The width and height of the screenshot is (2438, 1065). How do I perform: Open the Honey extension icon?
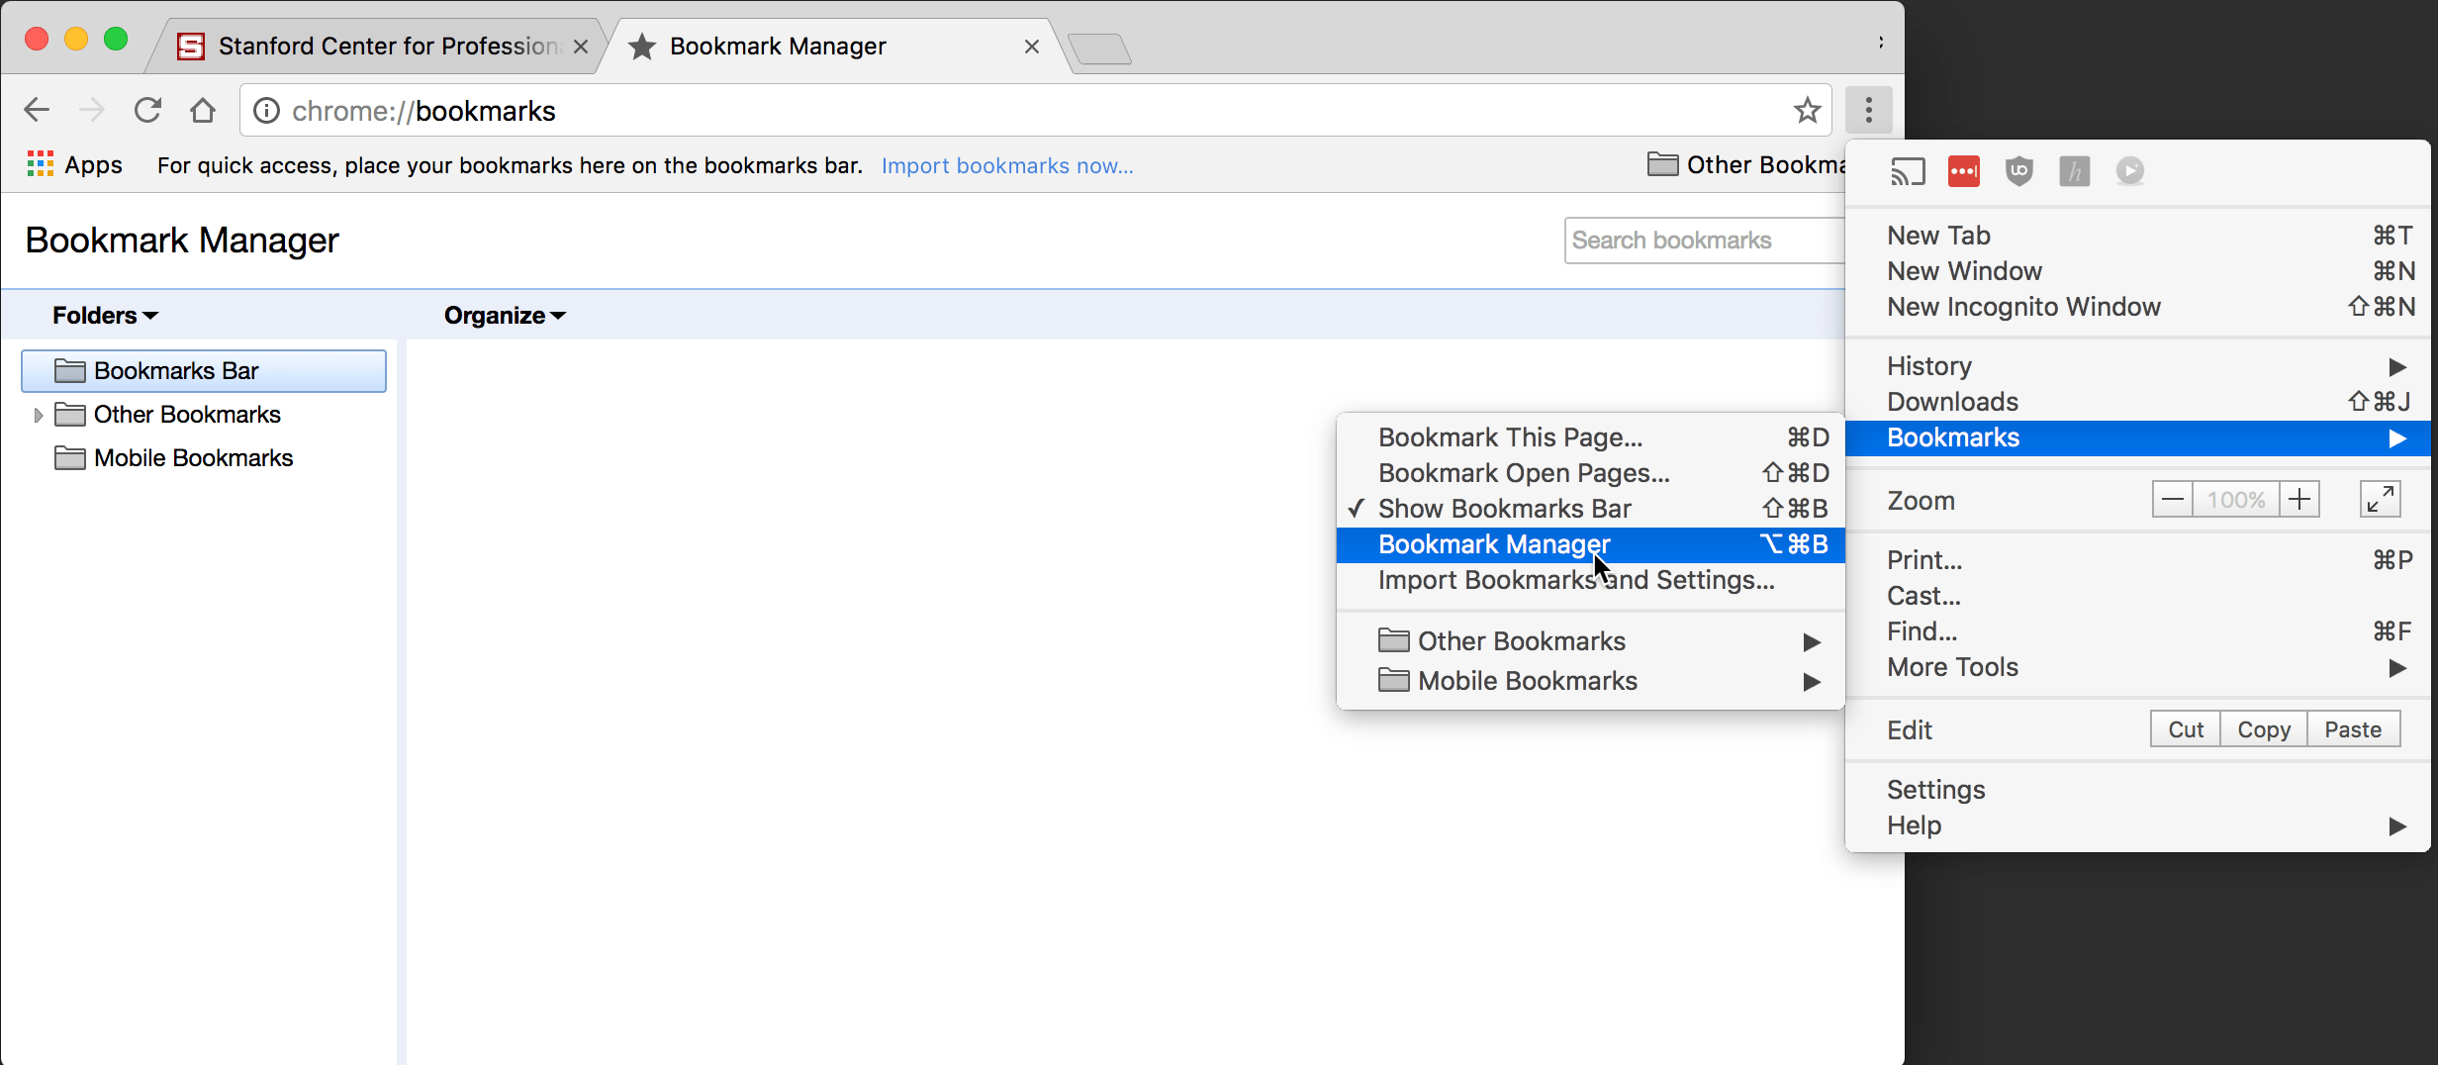coord(2075,171)
